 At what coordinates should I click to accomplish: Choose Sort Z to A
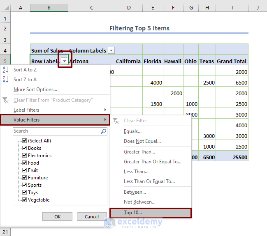(55, 80)
